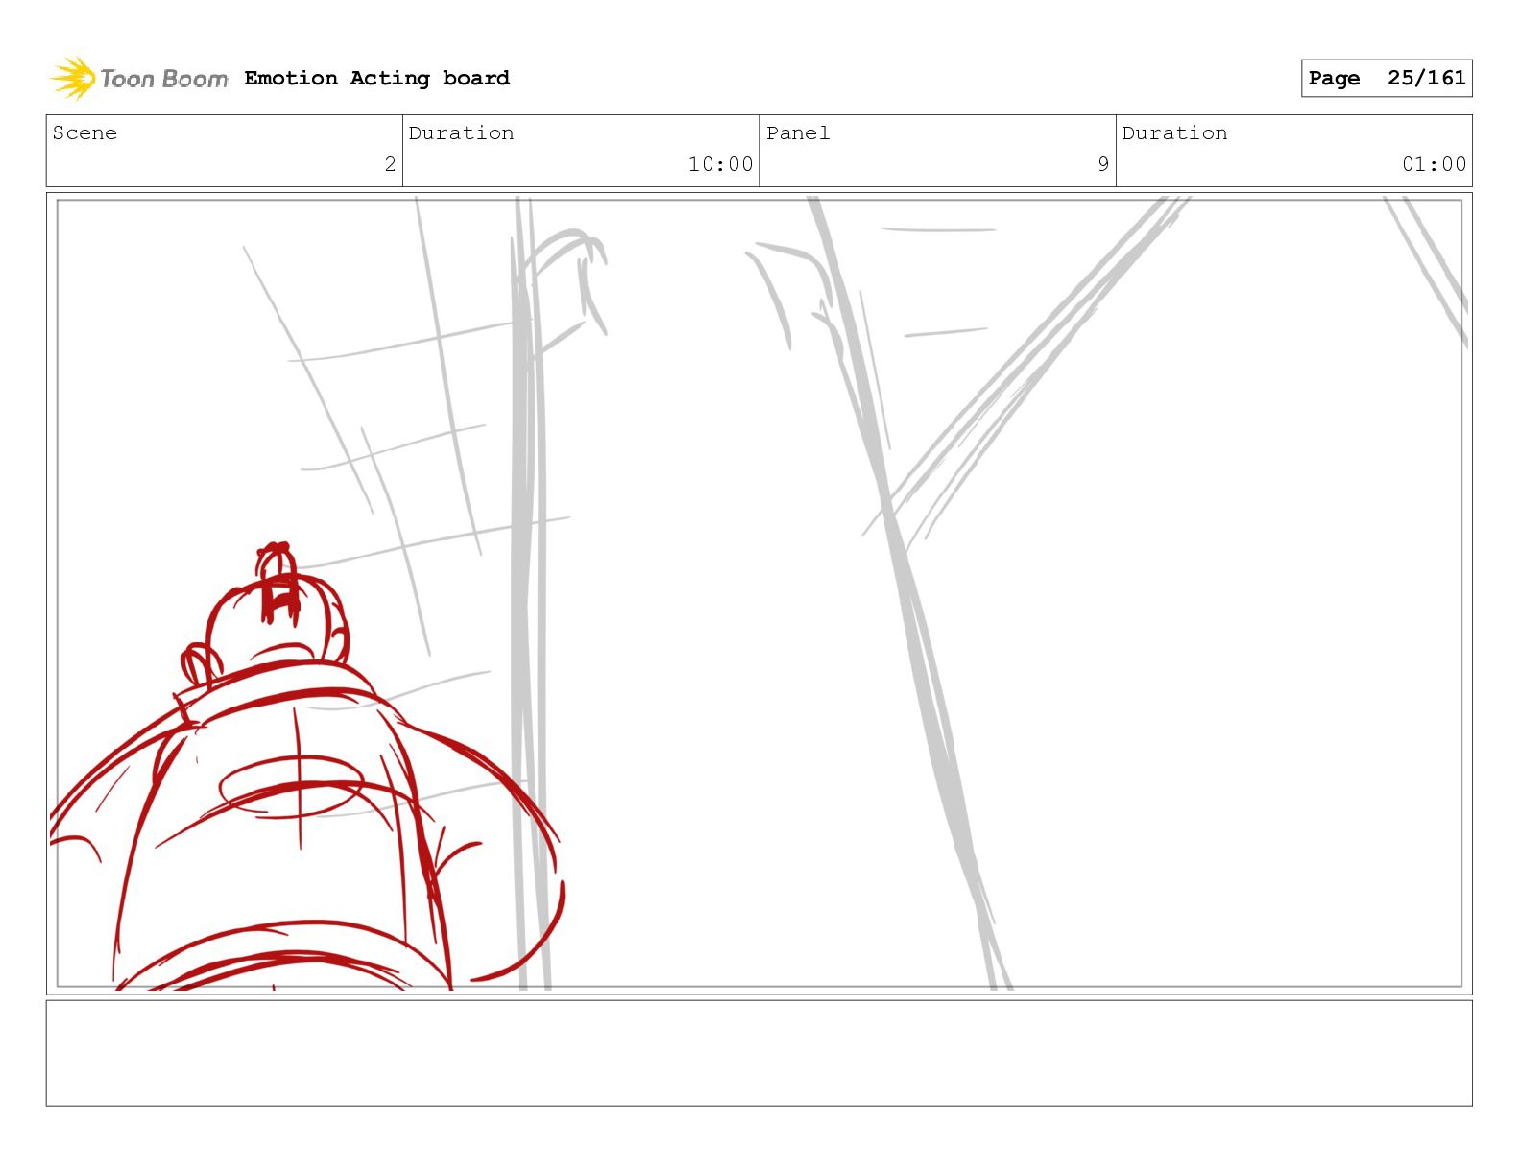
Task: Click the 'Panel' header label
Action: (x=798, y=132)
